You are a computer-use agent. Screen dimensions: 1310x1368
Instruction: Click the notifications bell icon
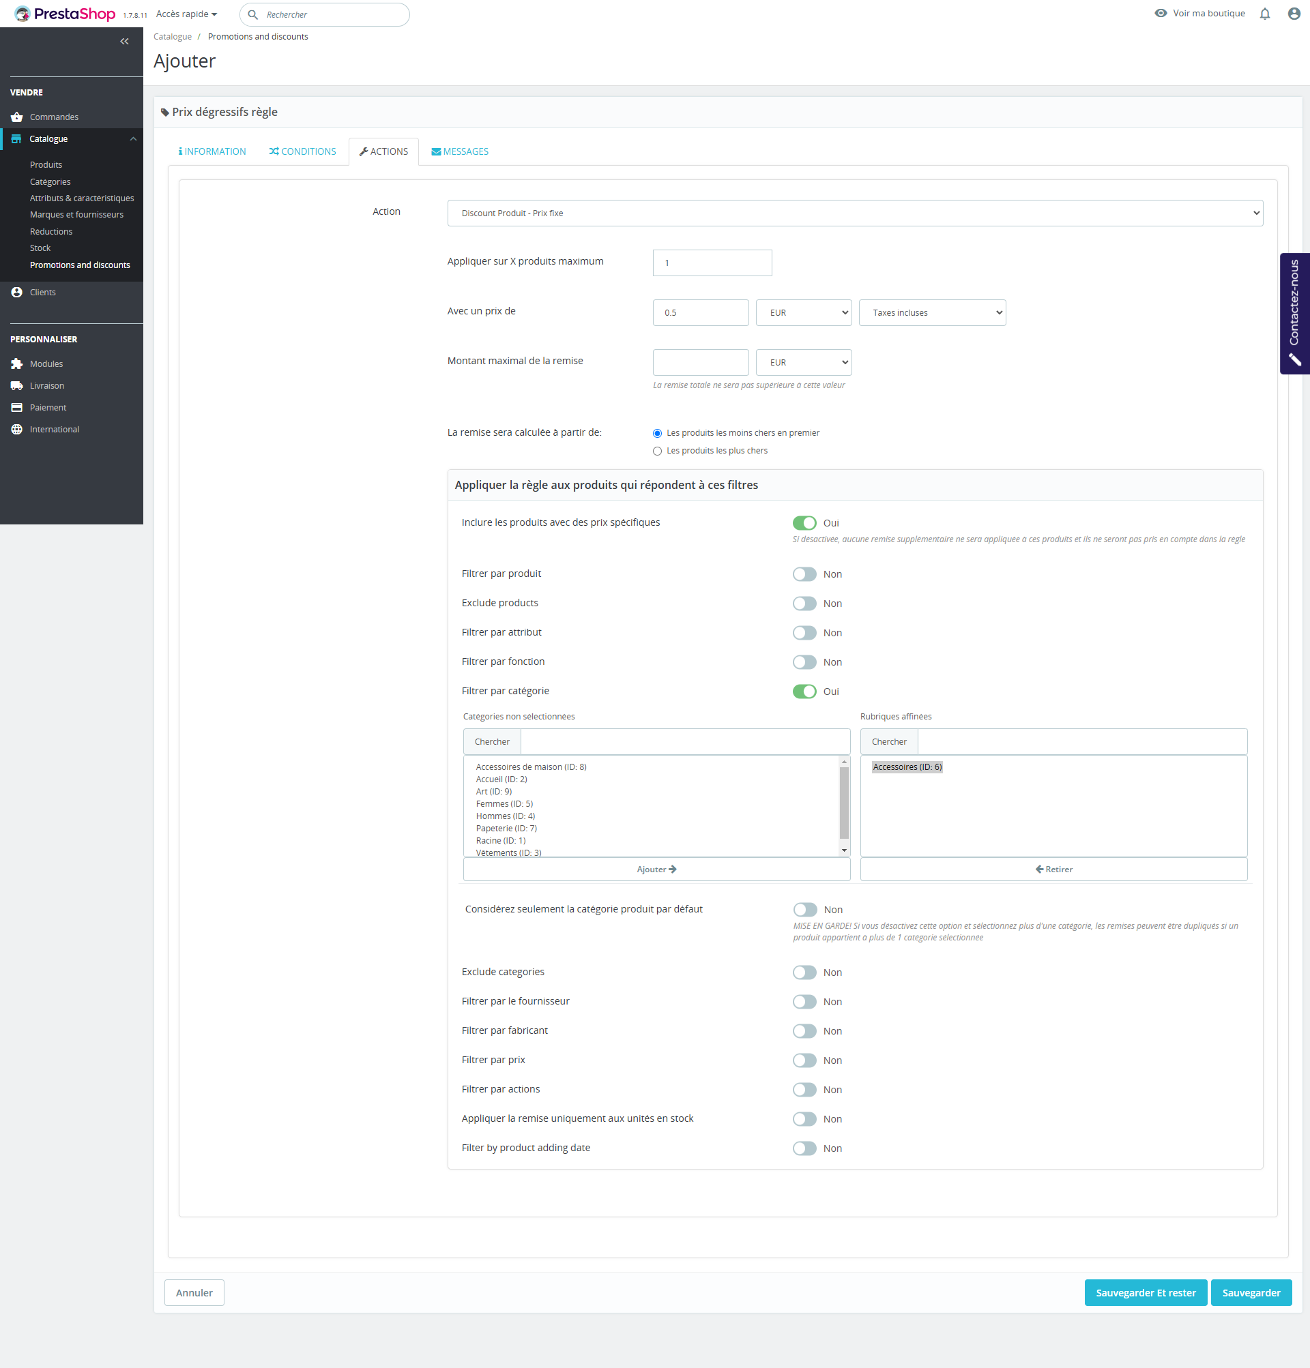1264,14
